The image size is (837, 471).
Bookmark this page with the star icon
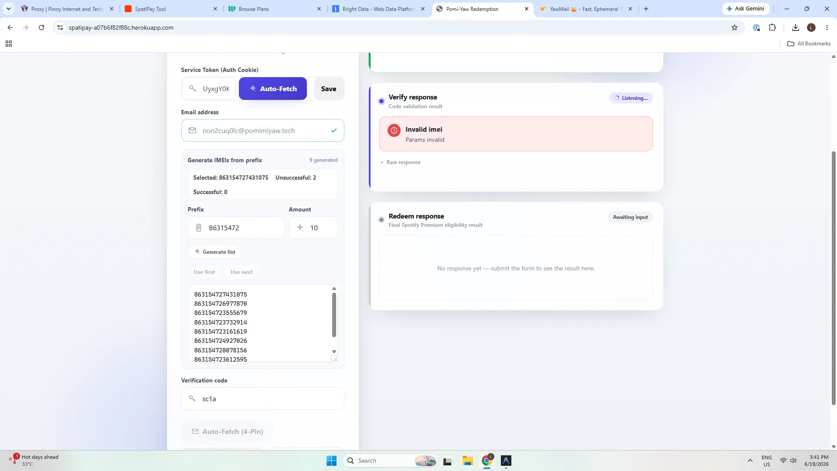tap(735, 27)
